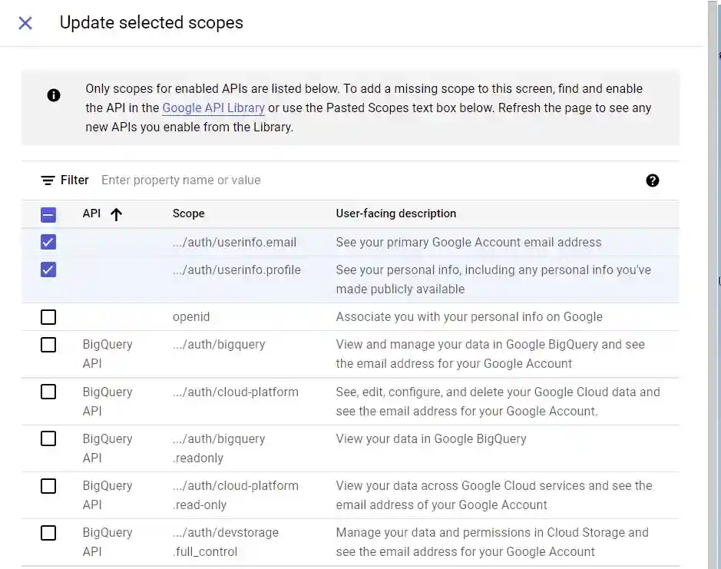Screen dimensions: 721x569
Task: Click the Filter funnel icon
Action: [x=48, y=180]
